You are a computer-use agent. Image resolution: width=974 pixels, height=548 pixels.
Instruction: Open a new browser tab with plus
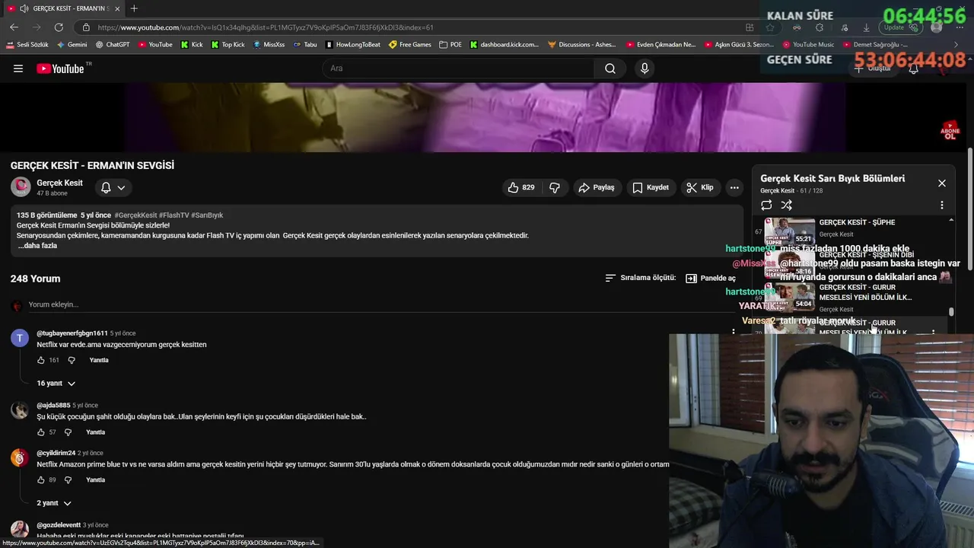[x=134, y=8]
